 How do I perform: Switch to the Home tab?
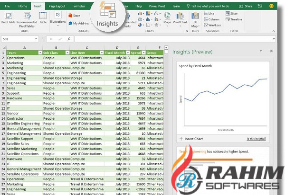tap(23, 6)
